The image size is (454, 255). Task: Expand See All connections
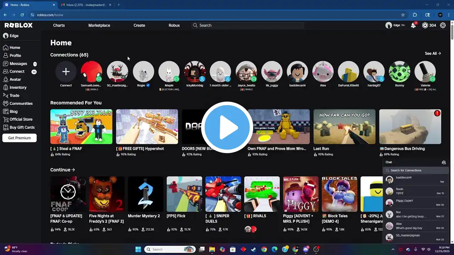pos(433,53)
